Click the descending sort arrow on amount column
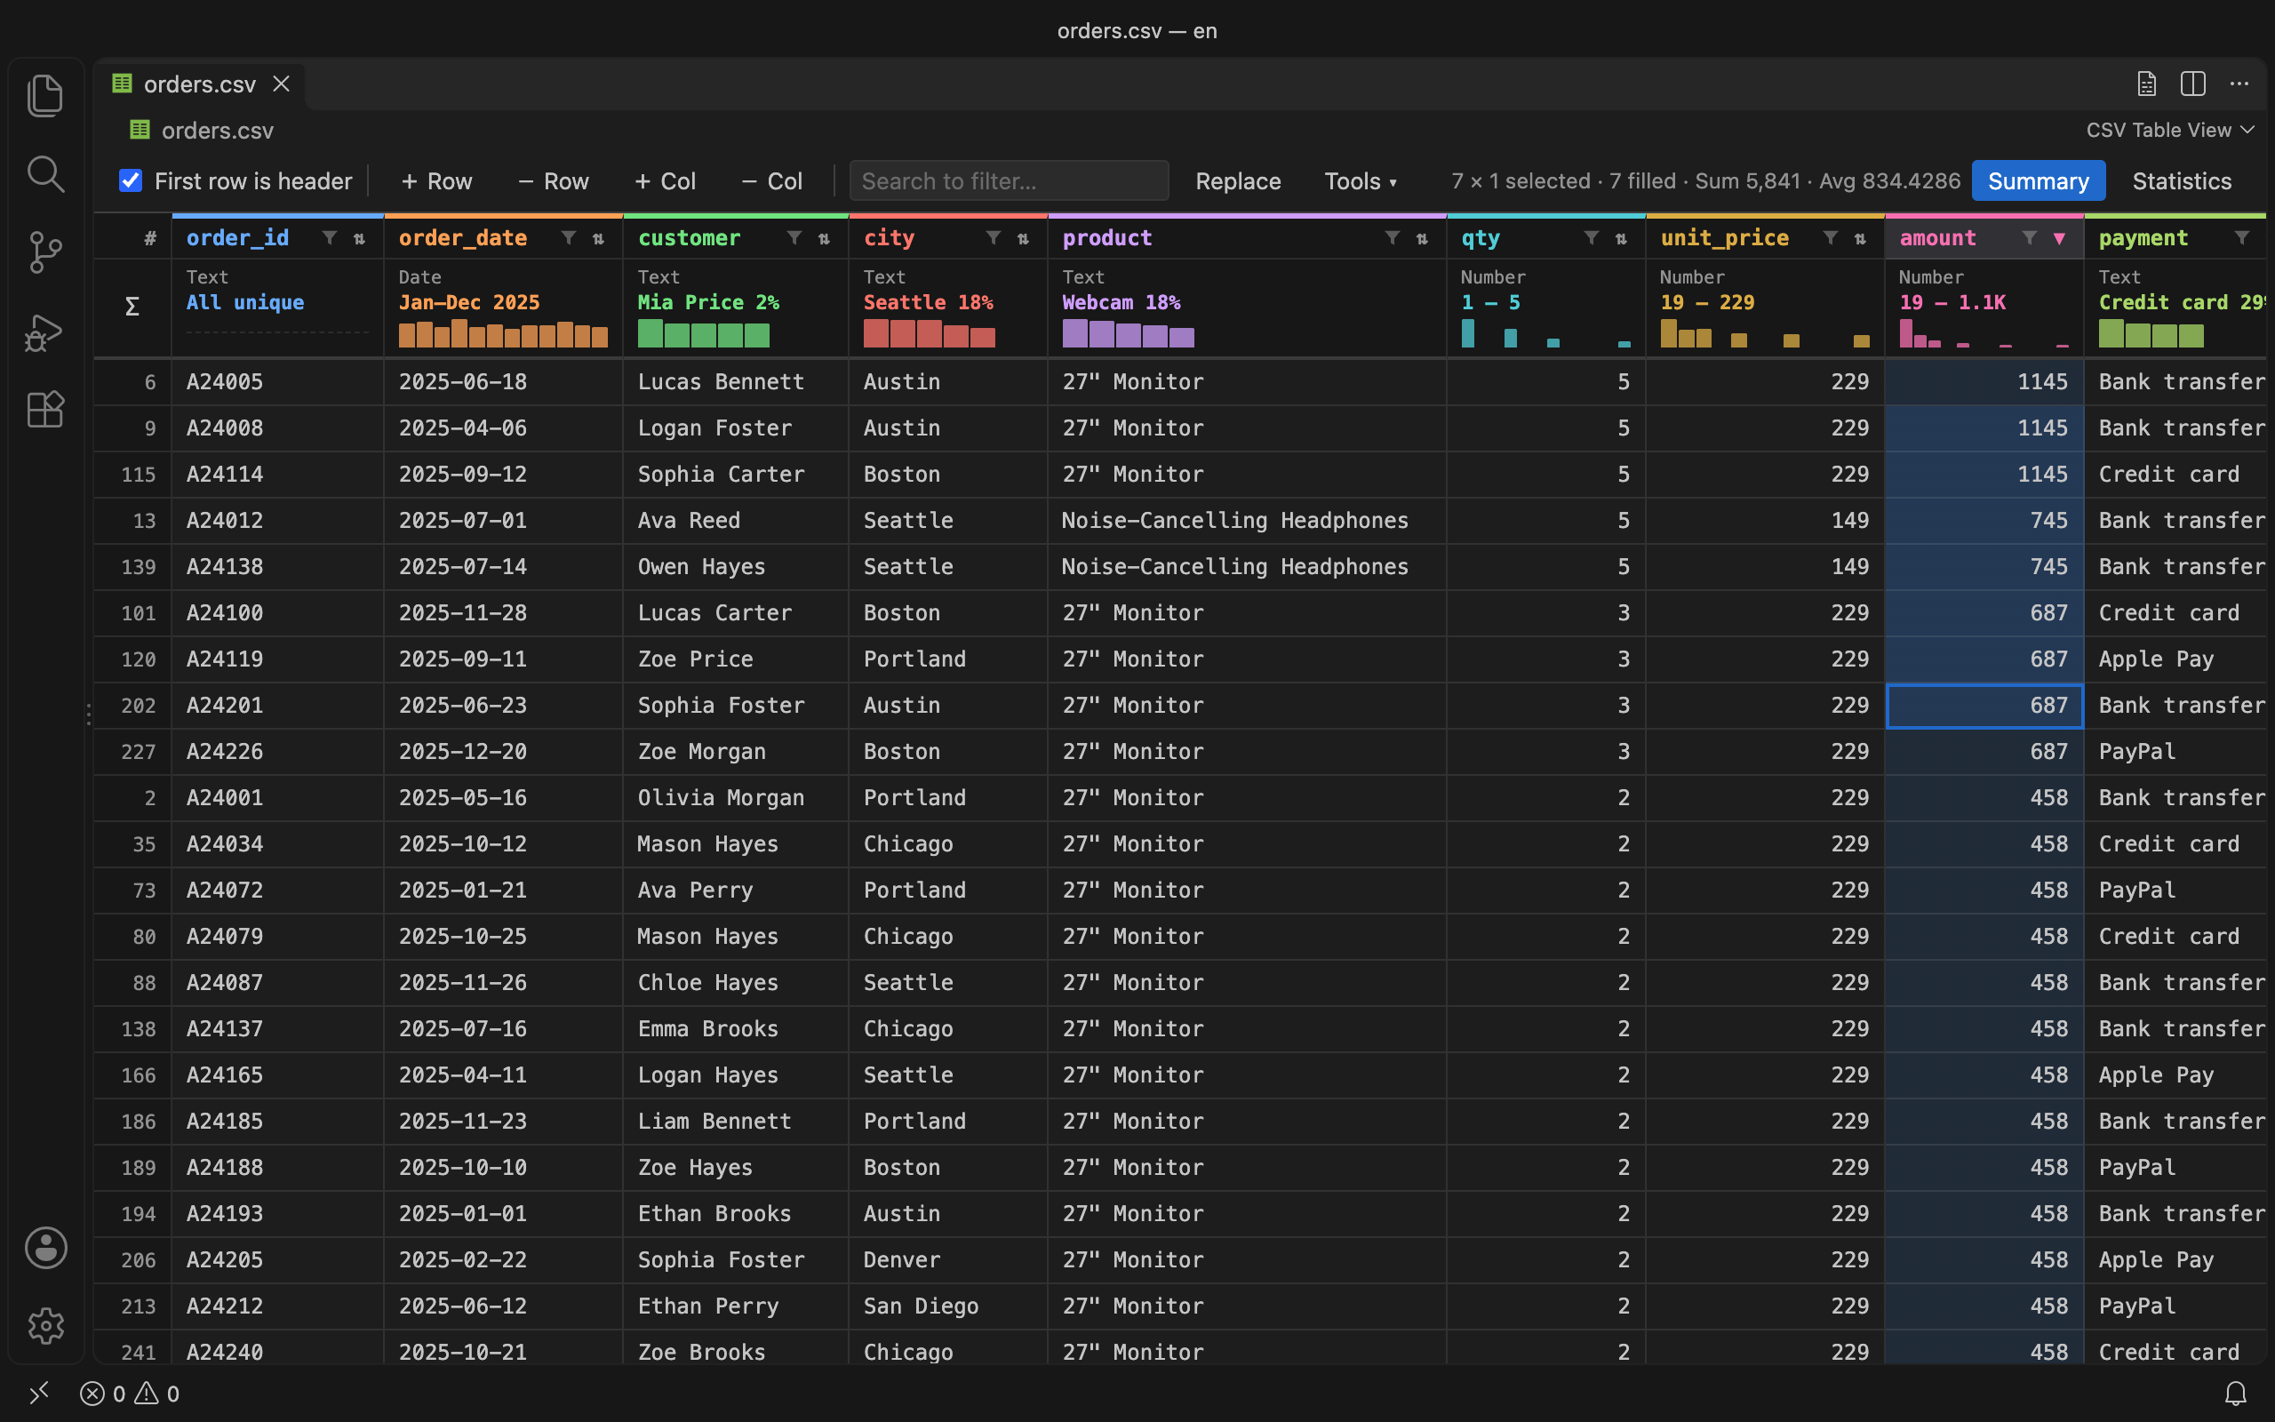 [x=2059, y=239]
